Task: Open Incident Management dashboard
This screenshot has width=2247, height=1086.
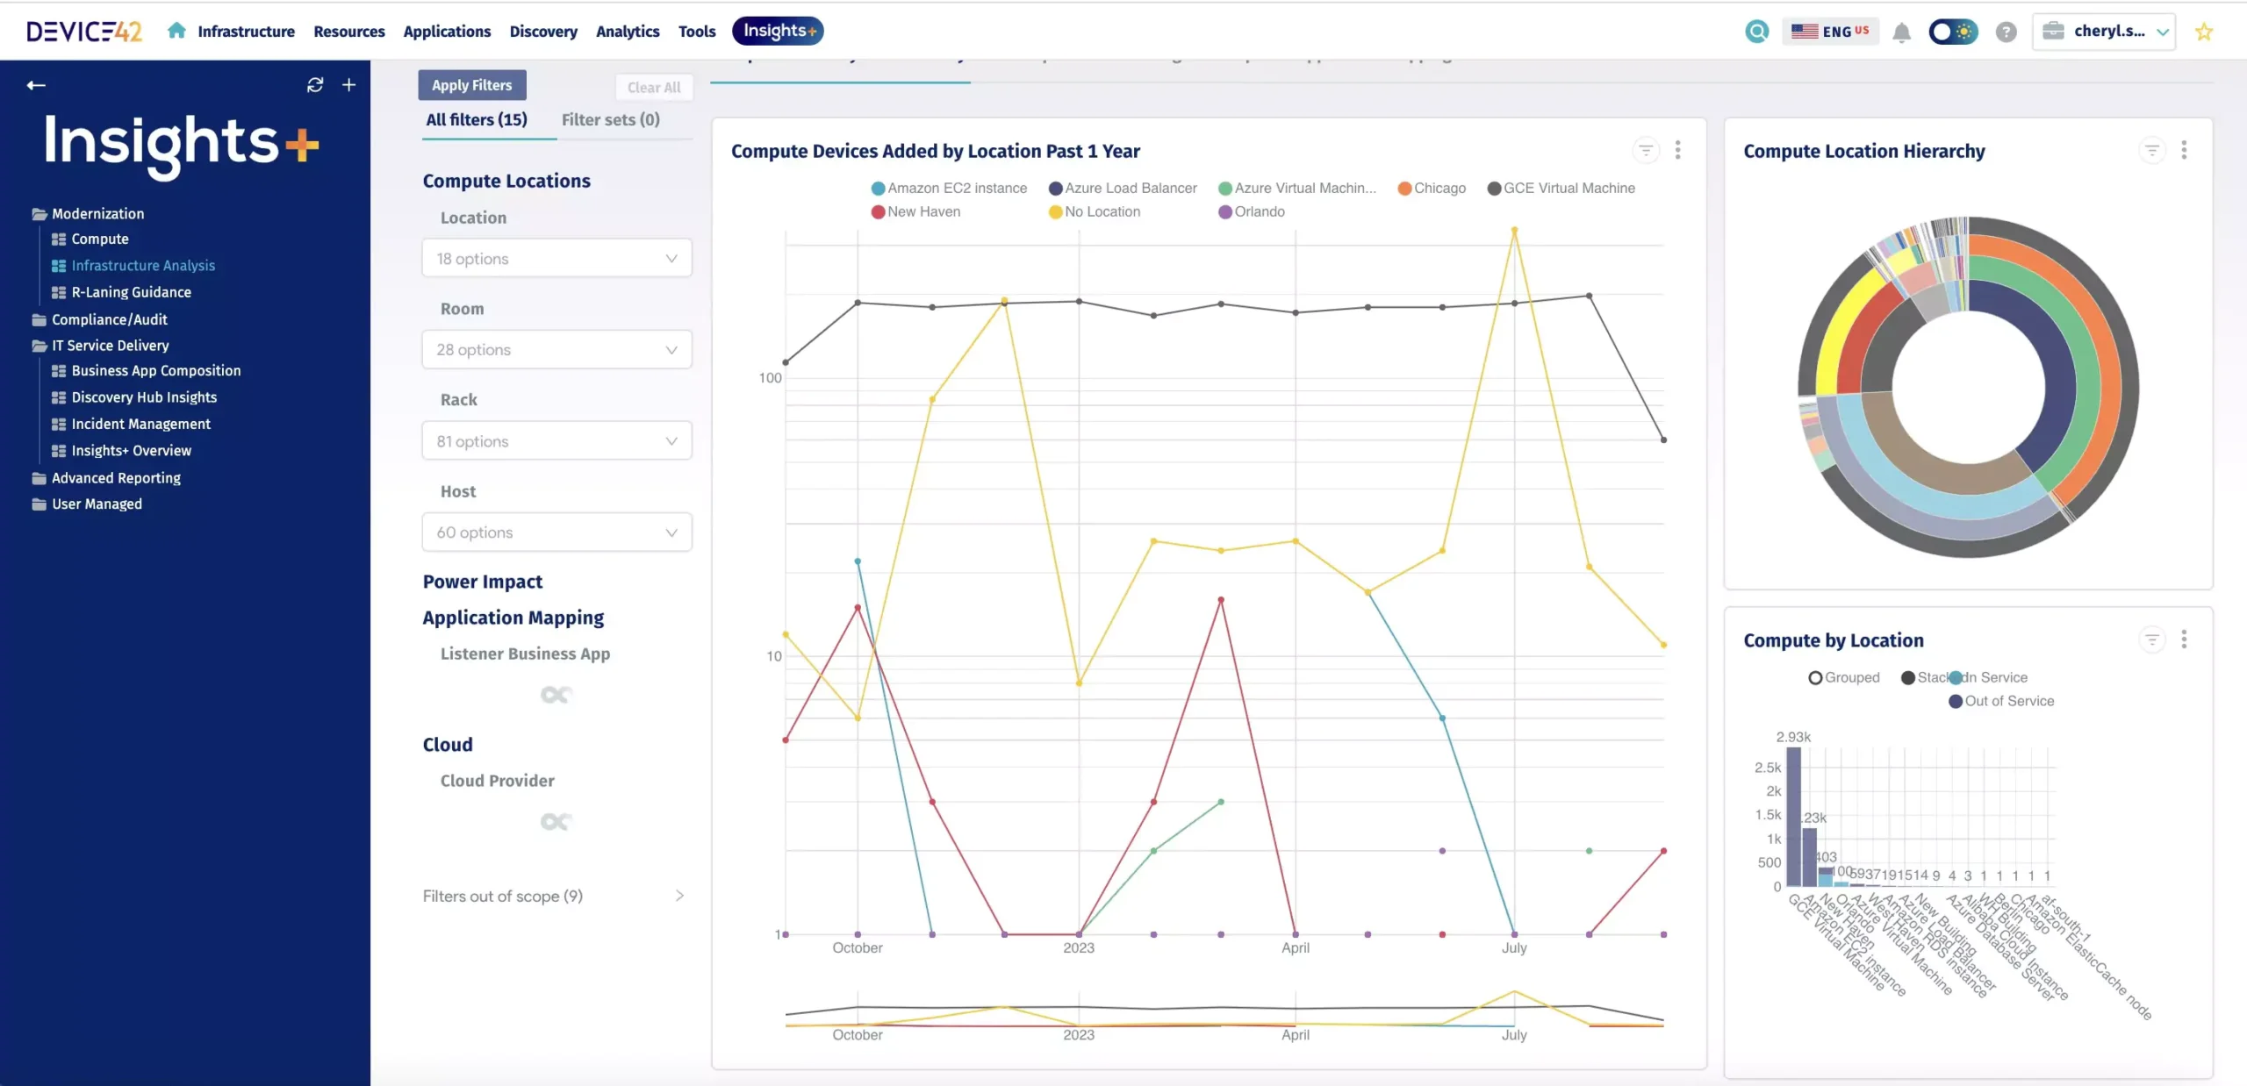Action: [131, 424]
